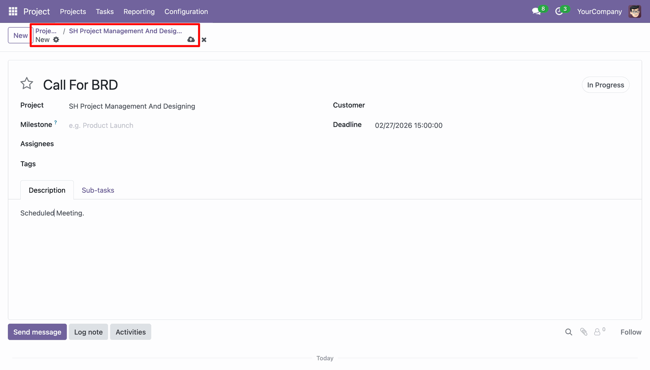Screen dimensions: 650x370
Task: Open the activities clock icon
Action: tap(559, 12)
